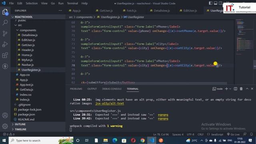The height and width of the screenshot is (144, 256).
Task: Click the Go Live status bar button
Action: 233,134
